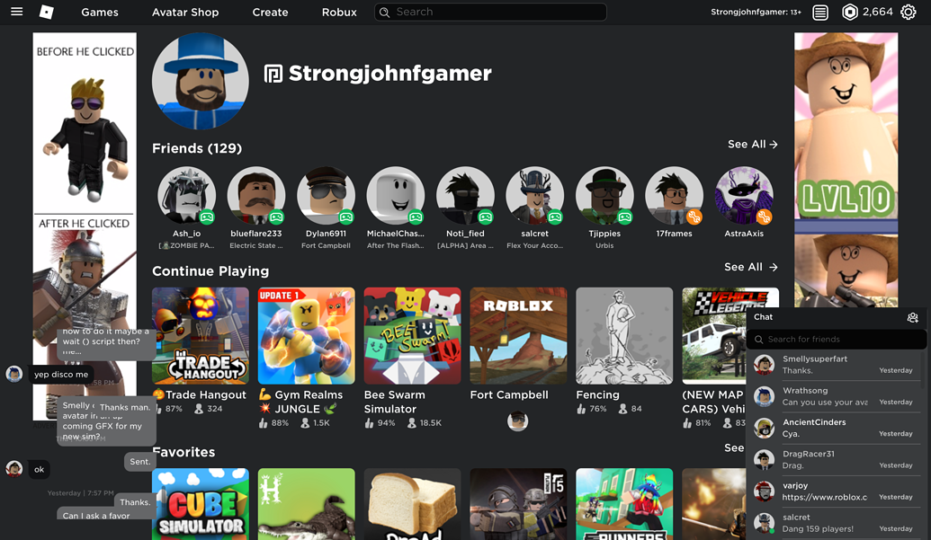Click the Roblox logo in the navbar

(x=47, y=12)
